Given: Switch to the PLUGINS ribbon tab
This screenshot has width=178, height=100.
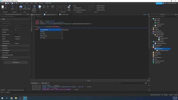Looking at the screenshot, I should point(41,3).
